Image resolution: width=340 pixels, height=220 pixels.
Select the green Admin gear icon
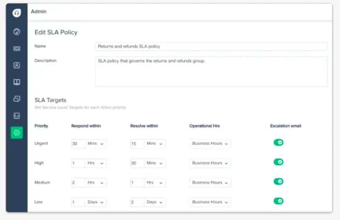point(17,133)
